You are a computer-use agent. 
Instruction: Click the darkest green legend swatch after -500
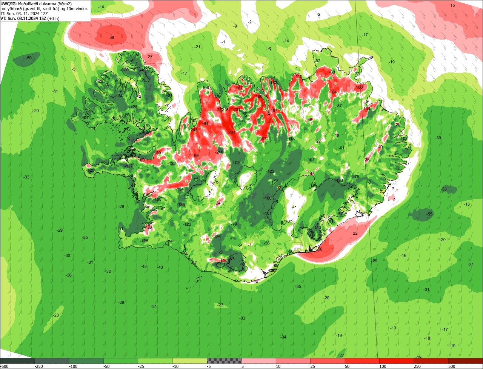(17, 361)
